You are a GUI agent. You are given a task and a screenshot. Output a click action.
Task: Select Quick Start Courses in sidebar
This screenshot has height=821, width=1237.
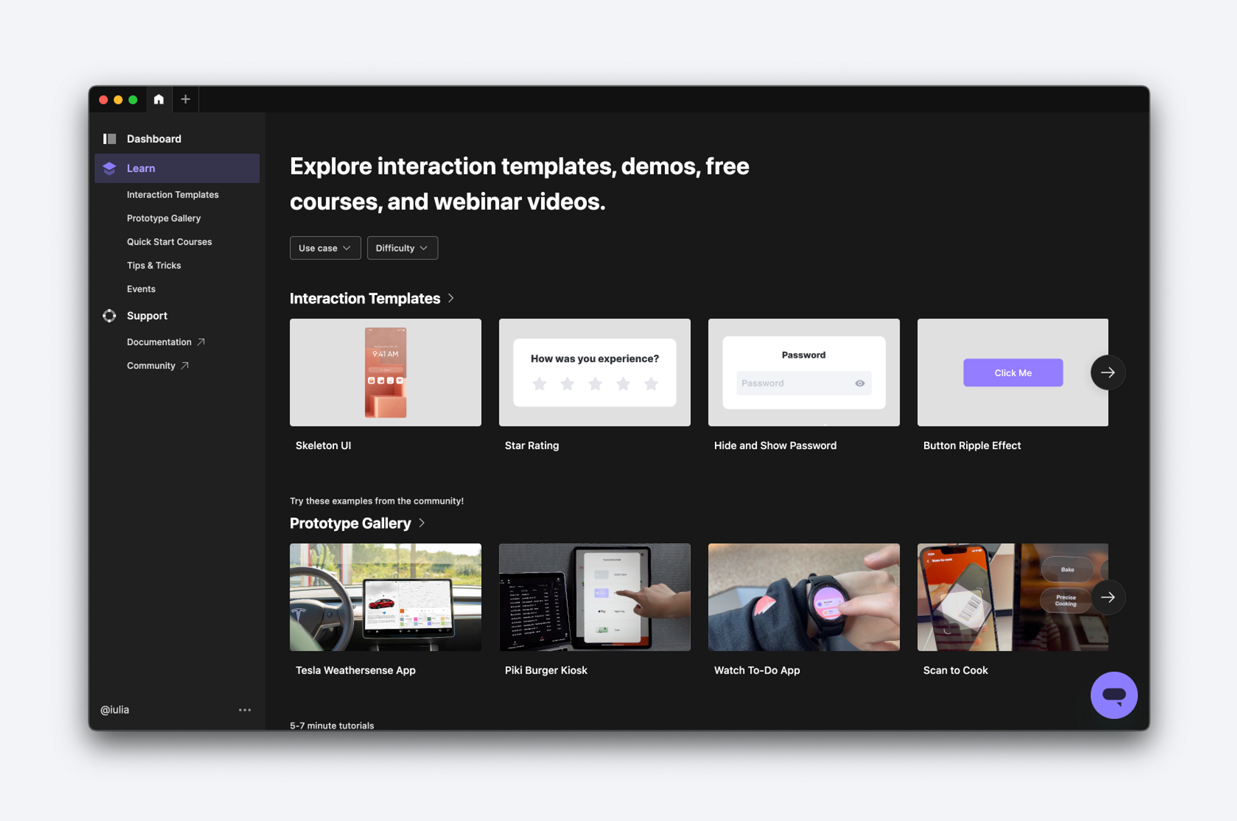tap(169, 242)
